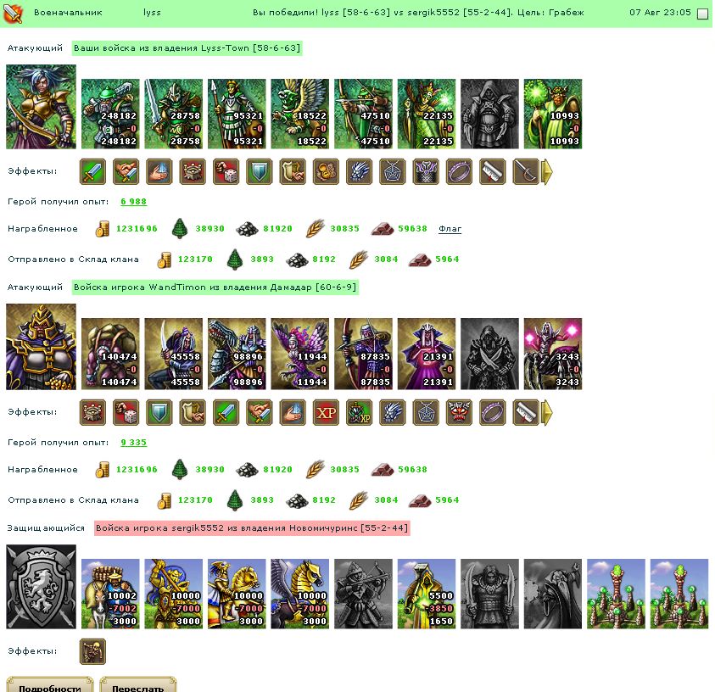The height and width of the screenshot is (692, 715).
Task: Open the Подробности details button
Action: tap(50, 684)
